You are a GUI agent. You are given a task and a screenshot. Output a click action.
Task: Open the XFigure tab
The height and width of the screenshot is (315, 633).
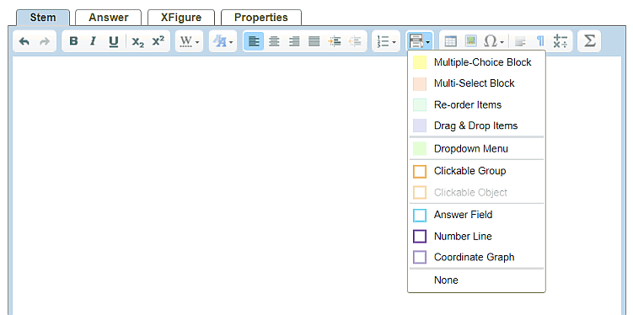click(181, 18)
